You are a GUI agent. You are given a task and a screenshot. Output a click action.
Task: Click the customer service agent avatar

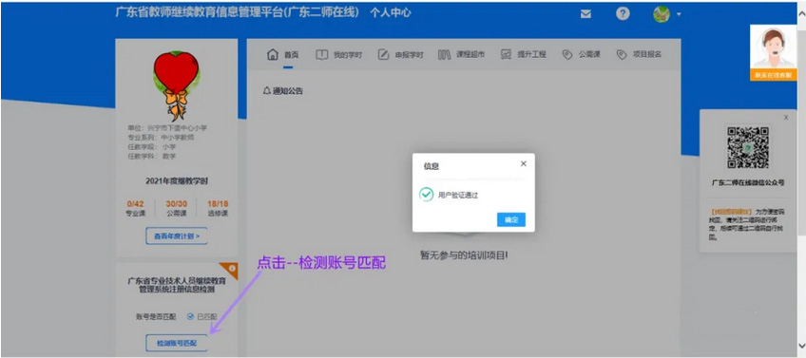tap(773, 47)
